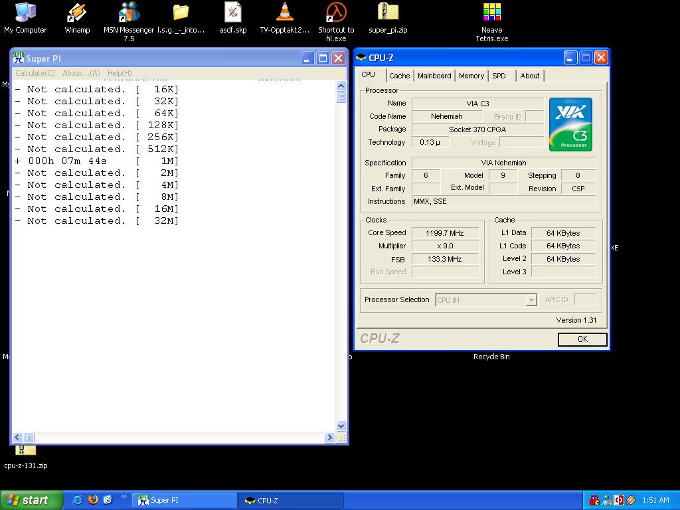The width and height of the screenshot is (680, 510).
Task: Click the VIA C3 processor logo
Action: 570,124
